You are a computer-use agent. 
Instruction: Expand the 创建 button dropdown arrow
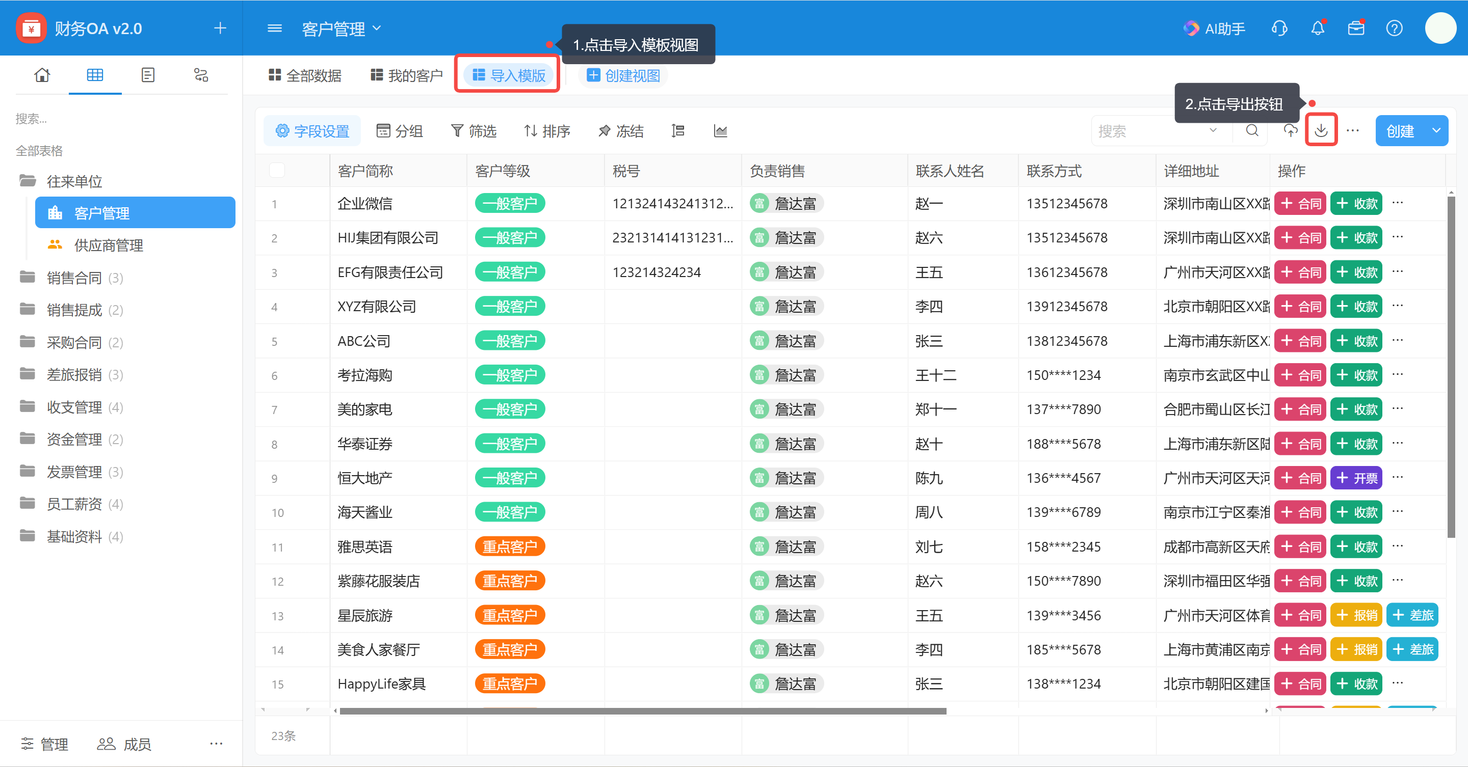coord(1436,131)
